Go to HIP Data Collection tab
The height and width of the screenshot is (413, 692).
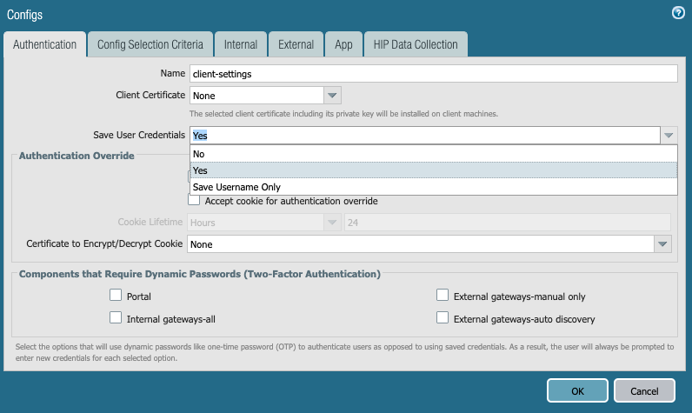(x=416, y=44)
